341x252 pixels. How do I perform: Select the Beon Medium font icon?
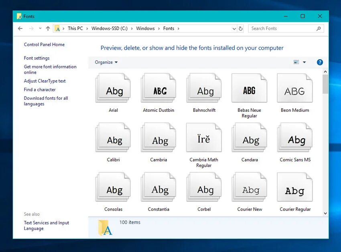(x=295, y=88)
